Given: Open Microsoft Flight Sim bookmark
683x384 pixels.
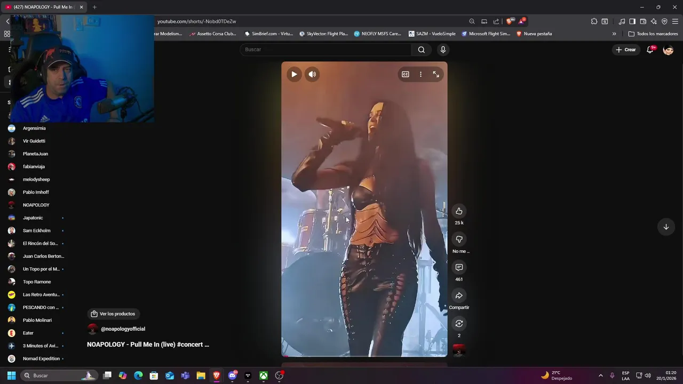Looking at the screenshot, I should (486, 34).
